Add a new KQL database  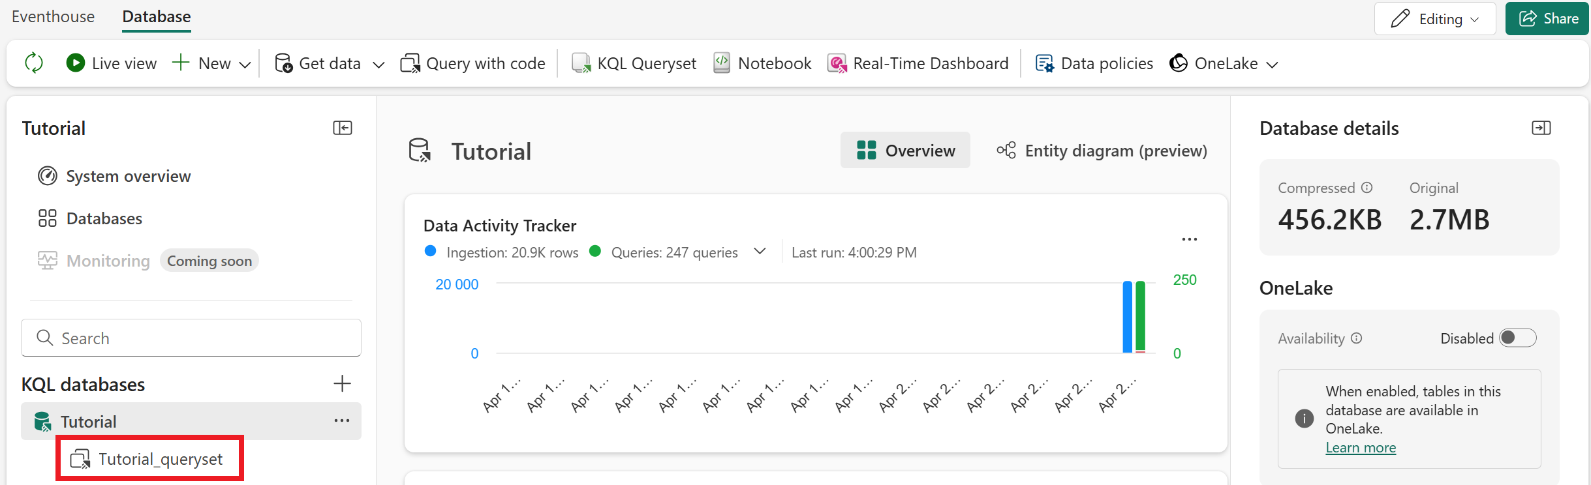[x=342, y=383]
